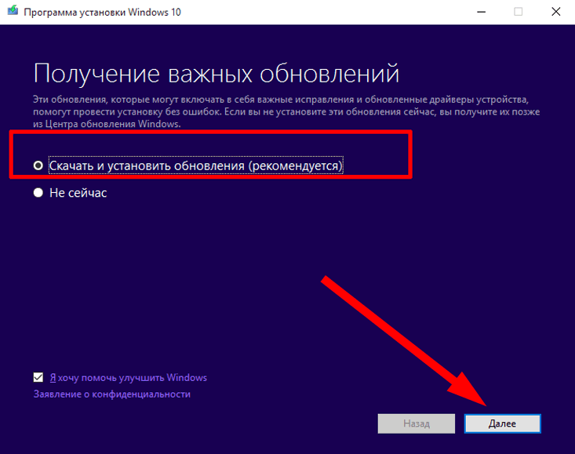Close the Windows 10 setup window

click(x=556, y=12)
